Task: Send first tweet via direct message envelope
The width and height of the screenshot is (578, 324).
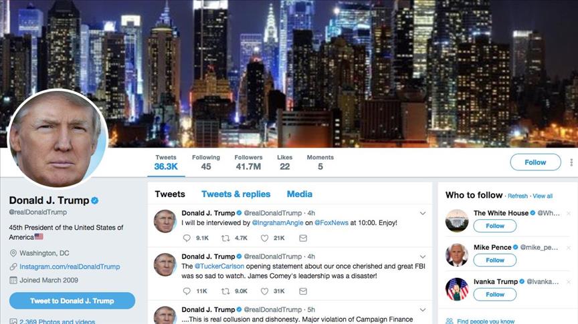Action: click(x=303, y=238)
